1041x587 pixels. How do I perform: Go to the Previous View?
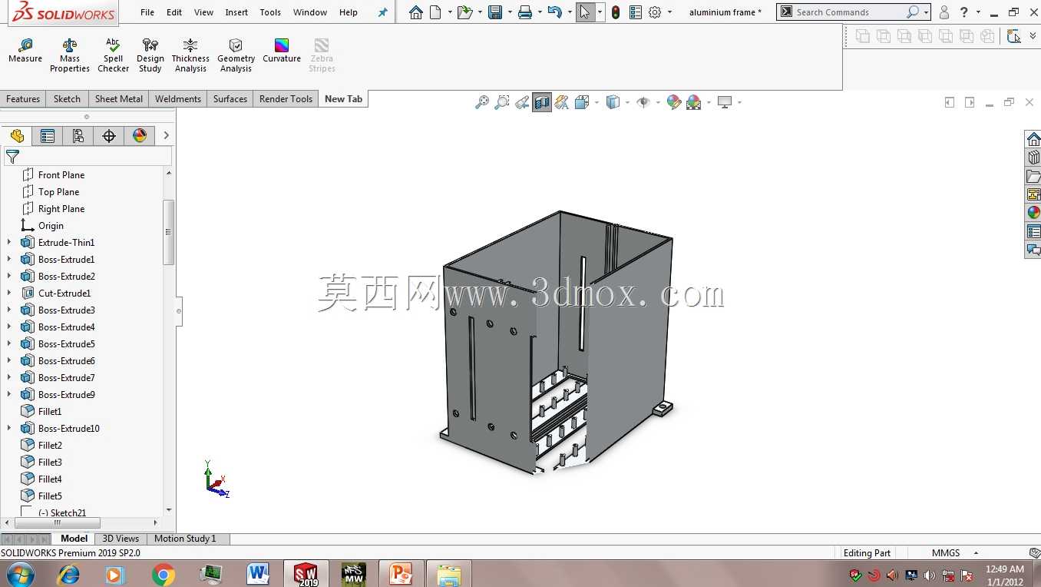[522, 102]
